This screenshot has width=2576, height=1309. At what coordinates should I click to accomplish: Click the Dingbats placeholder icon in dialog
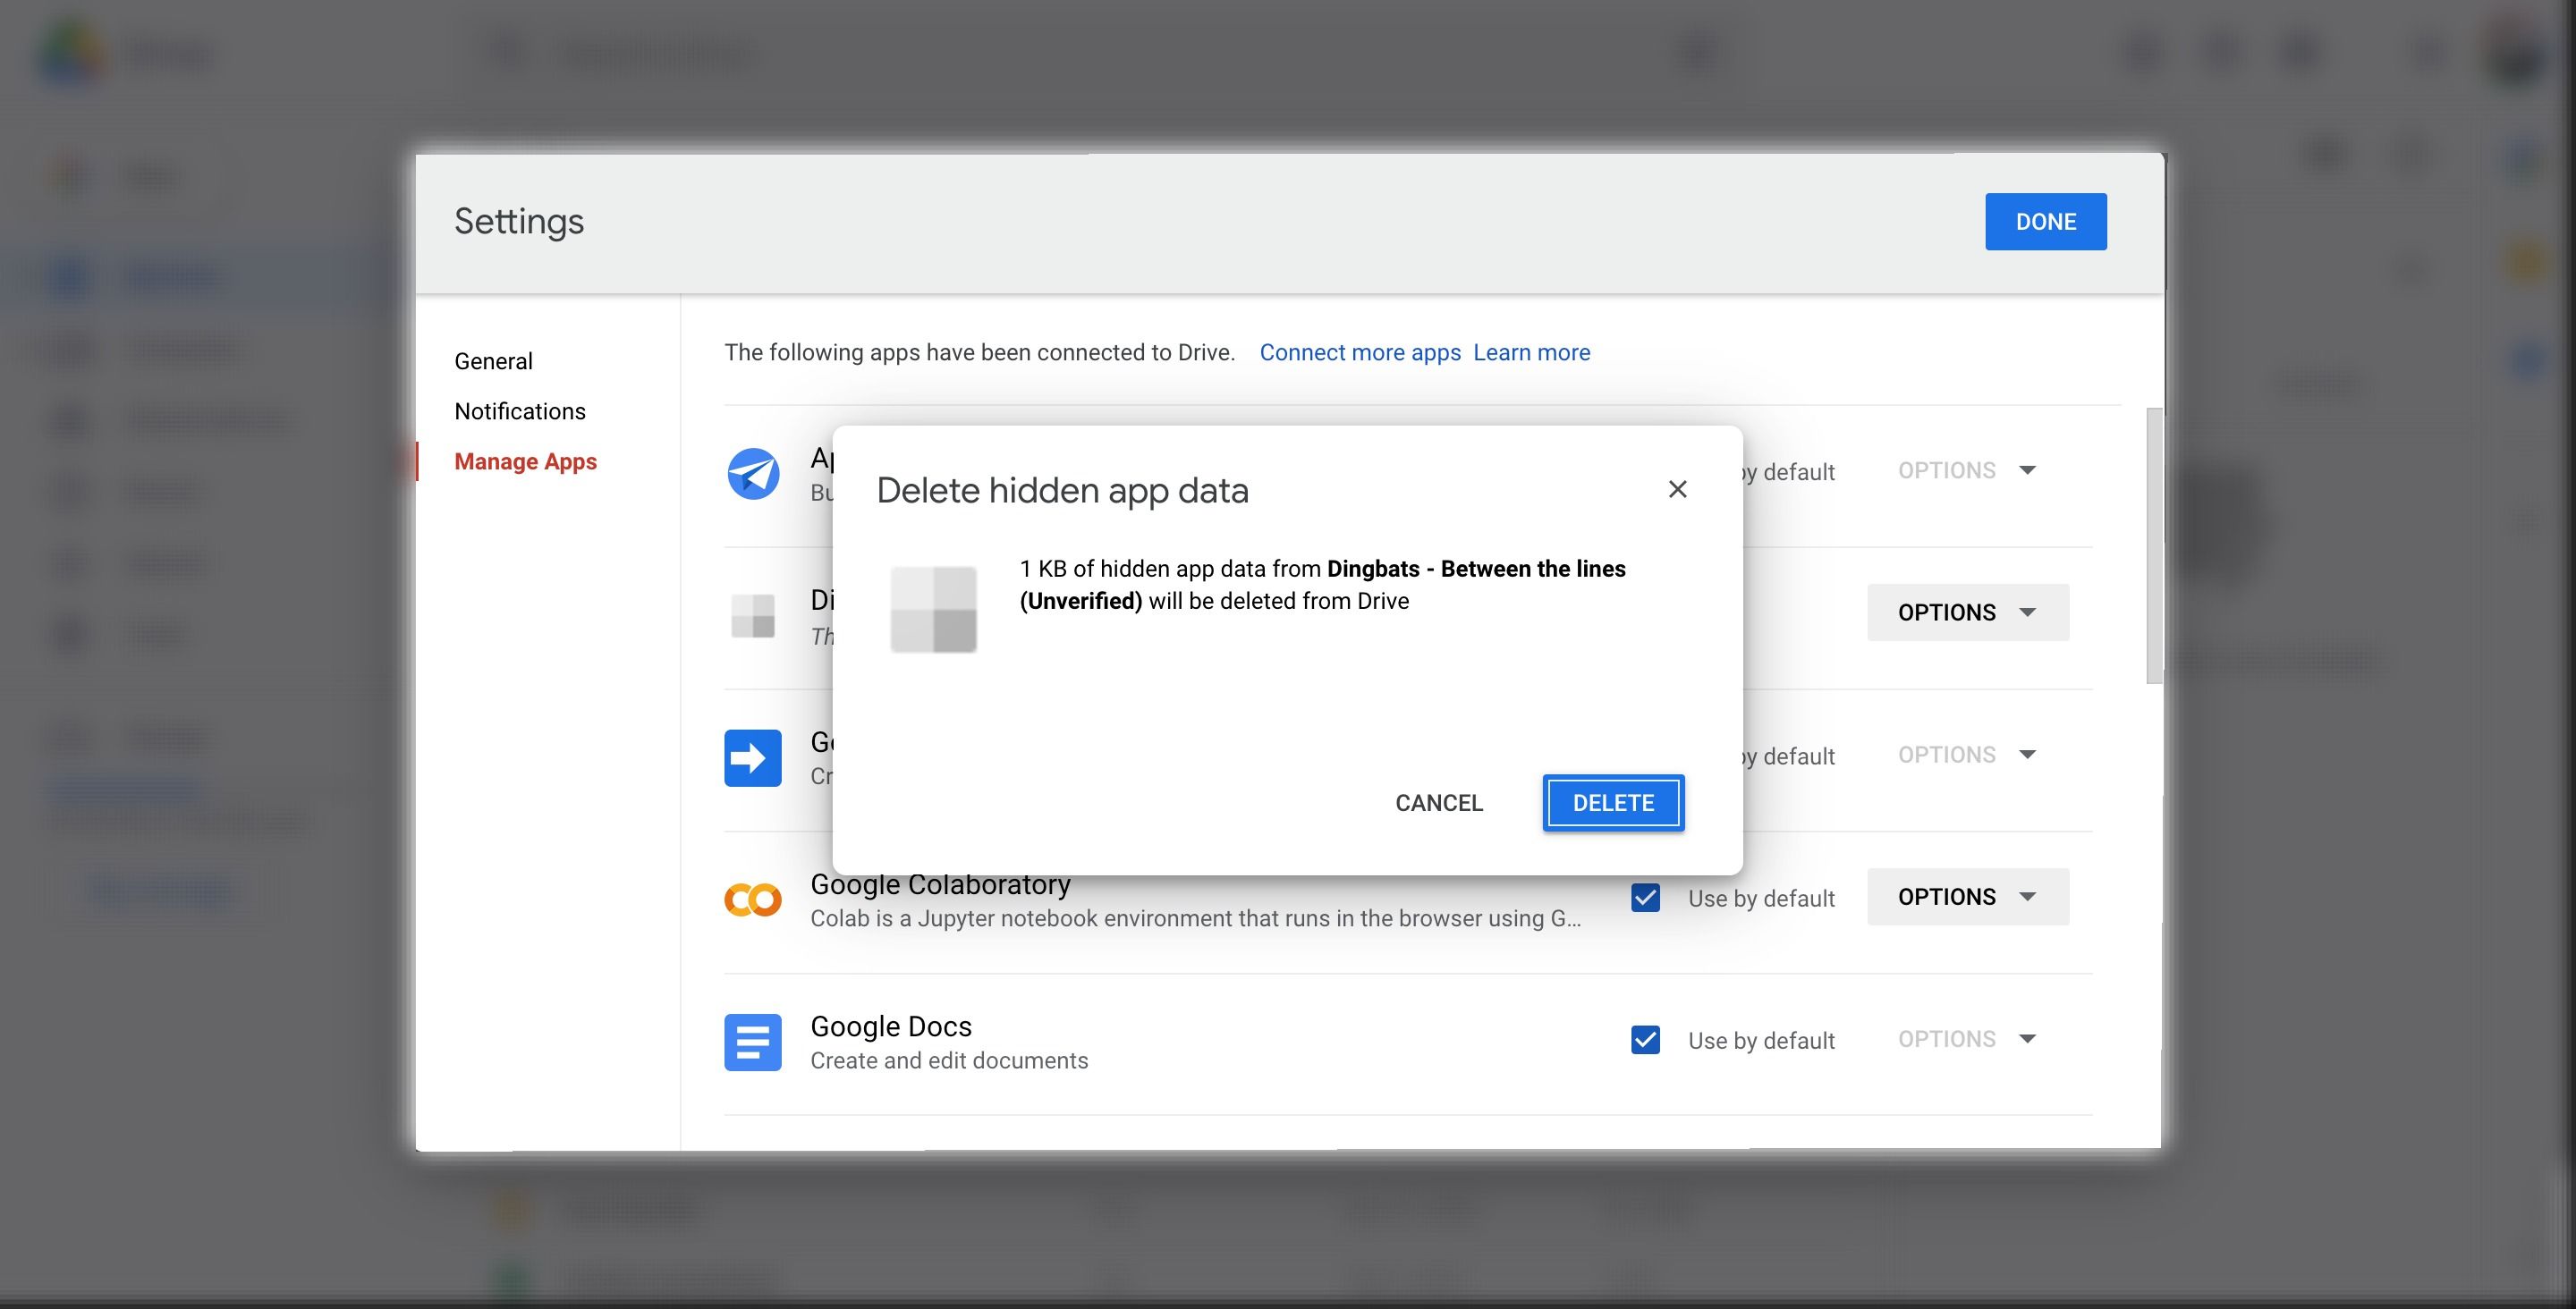(933, 609)
